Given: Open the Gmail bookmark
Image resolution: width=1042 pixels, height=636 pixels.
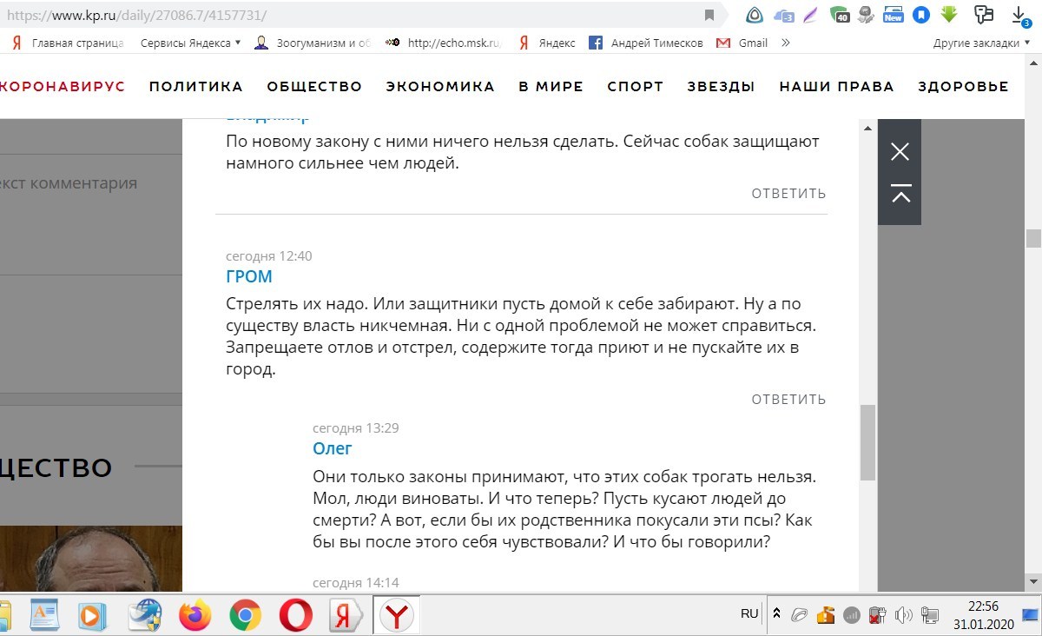Looking at the screenshot, I should 742,43.
